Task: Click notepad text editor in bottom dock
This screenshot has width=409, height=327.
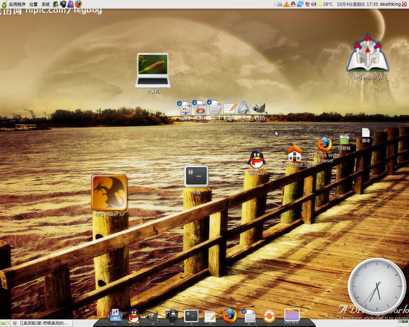Action: [210, 316]
